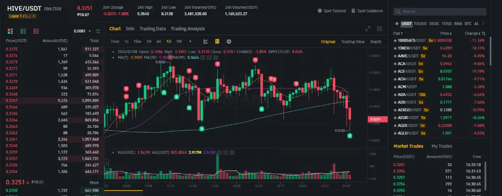Select the 1s time interval
Screen dimensions: 502x196
(x=126, y=42)
